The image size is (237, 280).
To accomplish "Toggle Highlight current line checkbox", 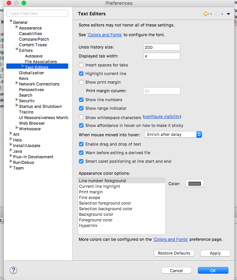I will [81, 74].
